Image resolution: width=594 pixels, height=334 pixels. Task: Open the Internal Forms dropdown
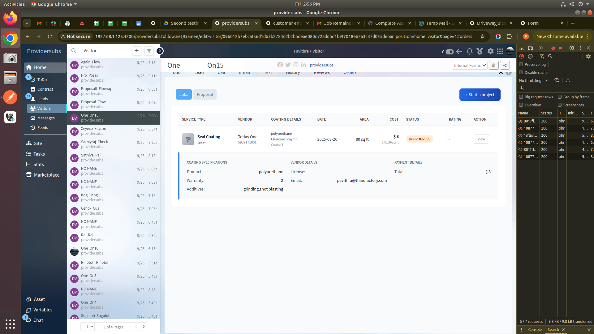pyautogui.click(x=470, y=65)
